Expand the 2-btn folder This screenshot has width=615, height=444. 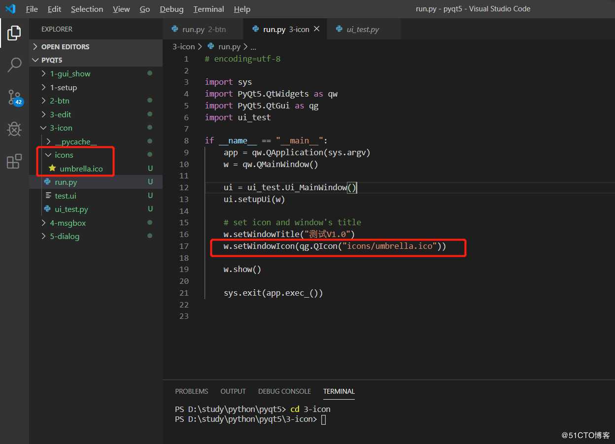(x=96, y=101)
